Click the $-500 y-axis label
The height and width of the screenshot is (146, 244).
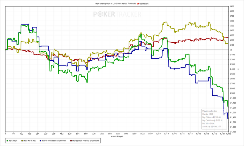pos(232,74)
